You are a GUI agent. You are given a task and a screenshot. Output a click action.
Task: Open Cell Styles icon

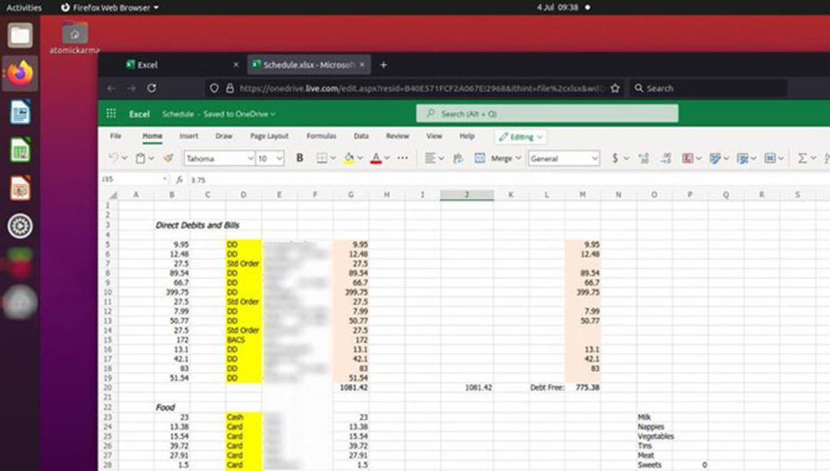click(715, 158)
